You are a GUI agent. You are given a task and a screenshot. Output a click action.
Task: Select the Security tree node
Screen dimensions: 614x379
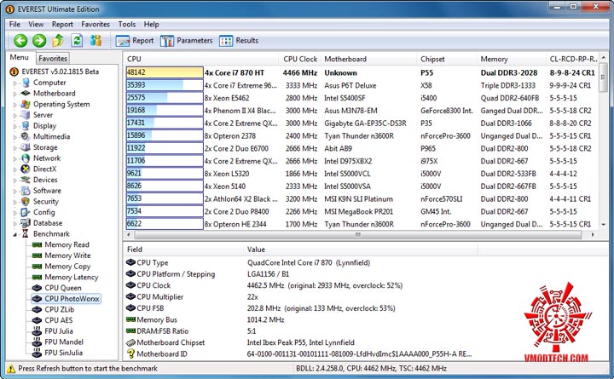tap(46, 202)
